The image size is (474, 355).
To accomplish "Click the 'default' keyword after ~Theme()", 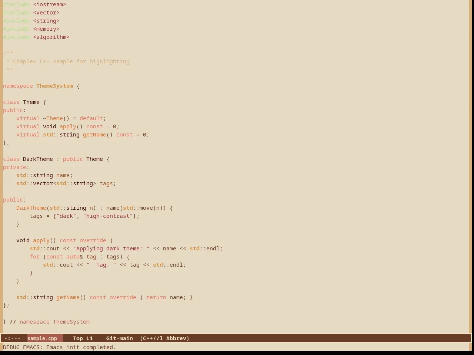I will [91, 118].
